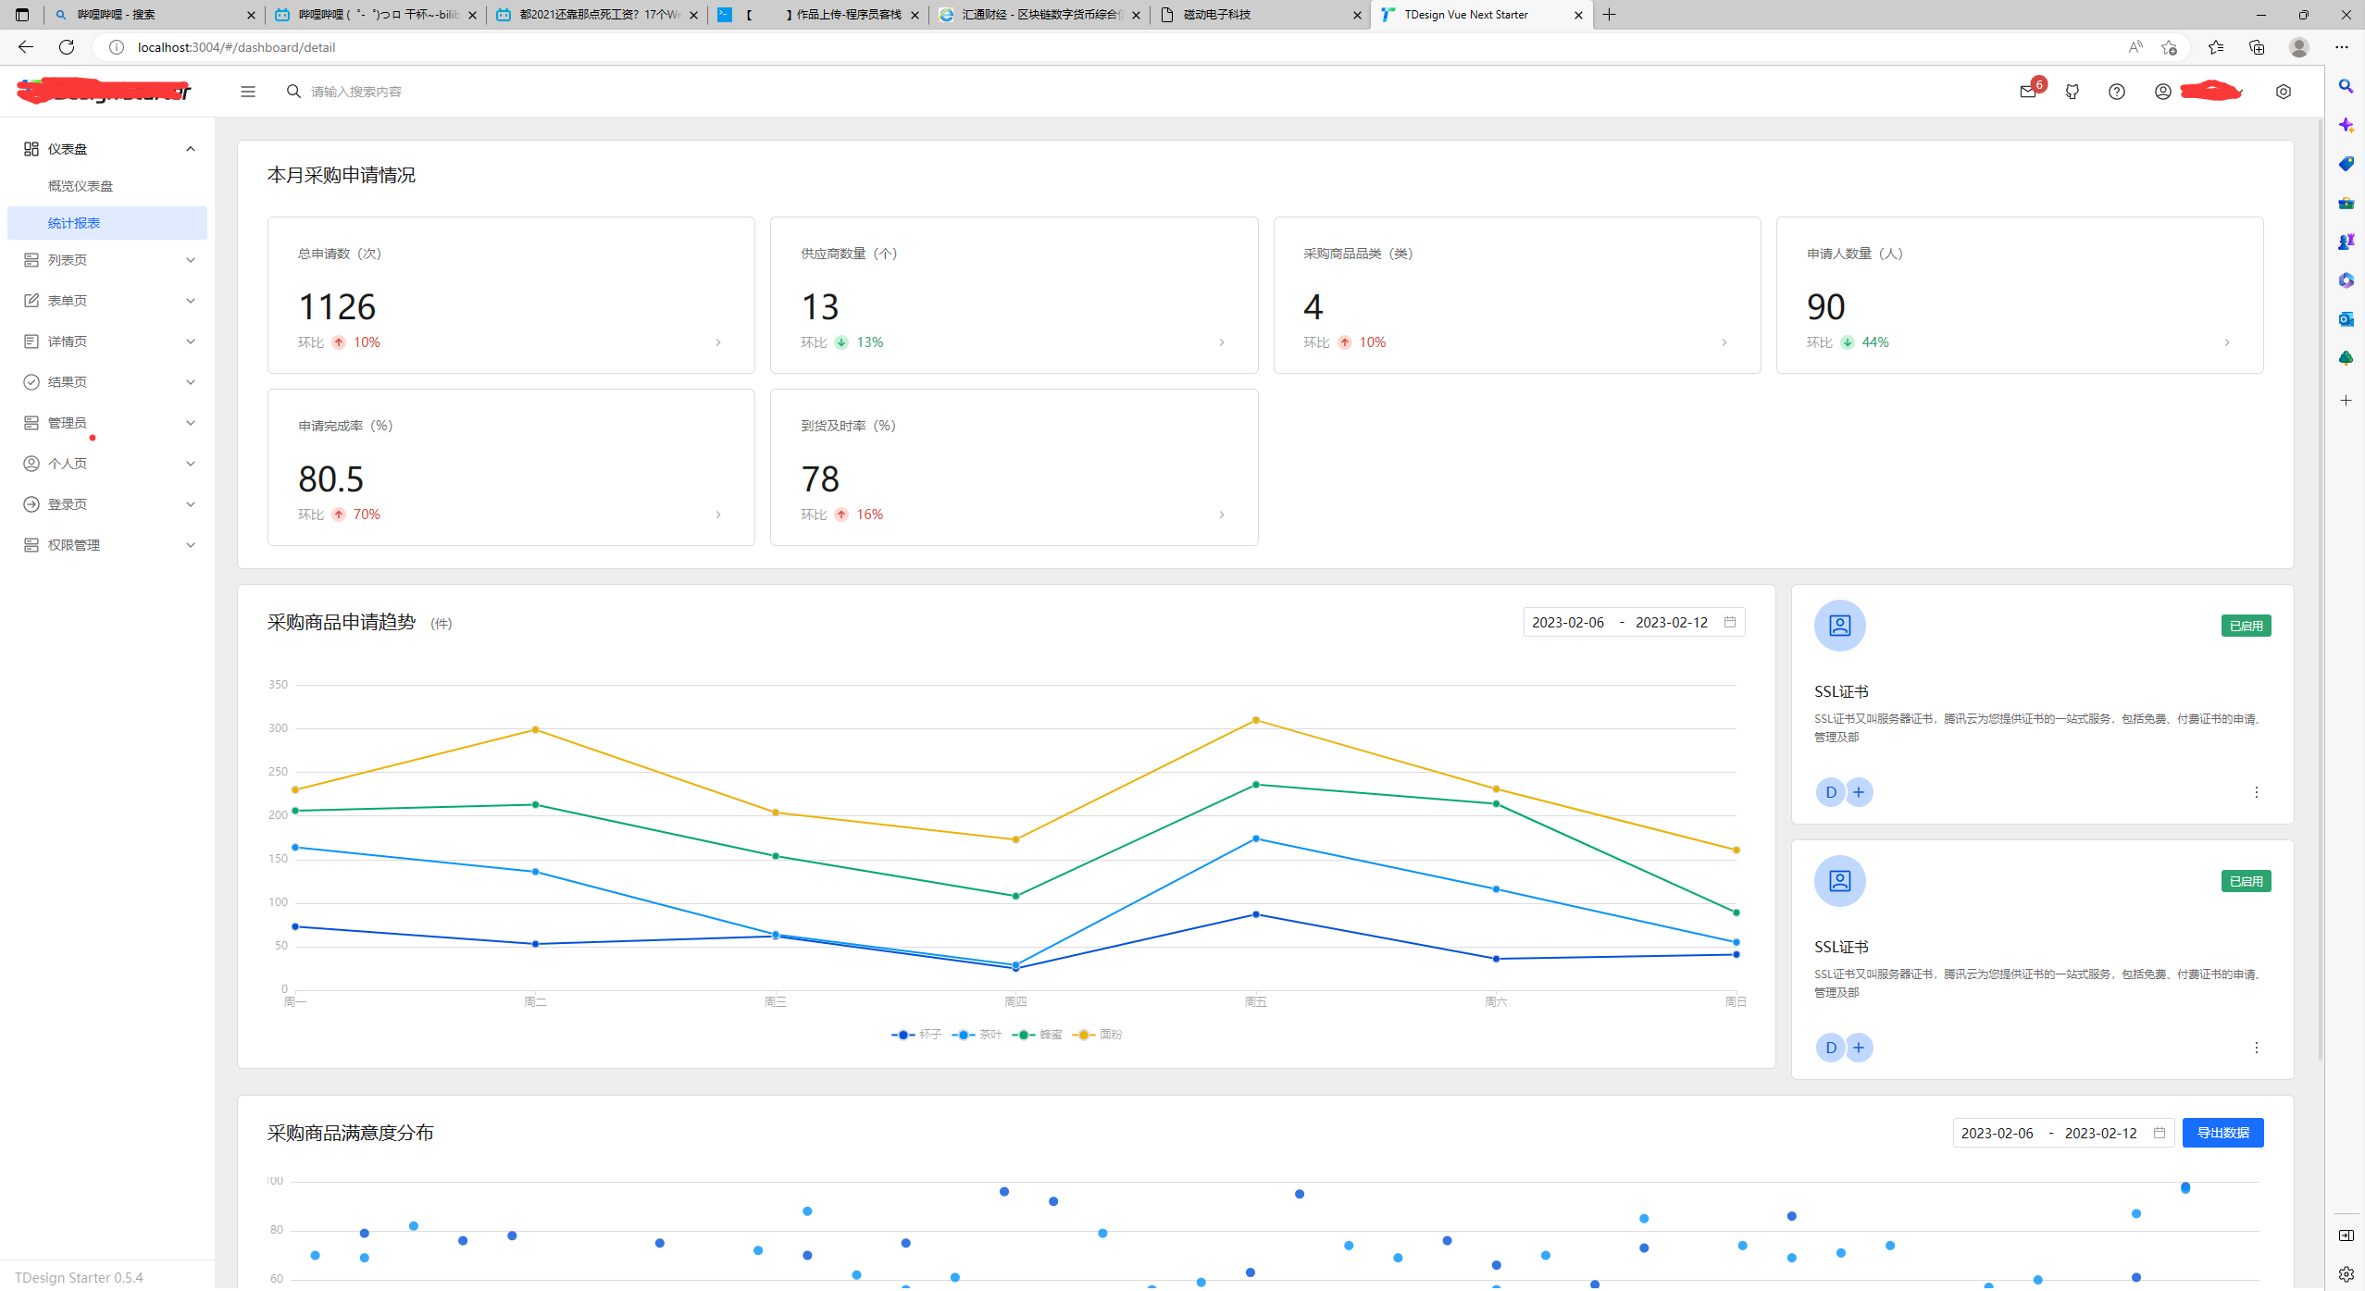Expand the 管理员 menu
Image resolution: width=2365 pixels, height=1291 pixels.
[107, 423]
